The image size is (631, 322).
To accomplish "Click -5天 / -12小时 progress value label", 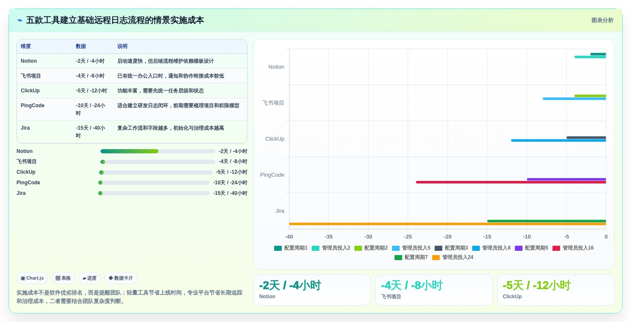I will click(232, 172).
